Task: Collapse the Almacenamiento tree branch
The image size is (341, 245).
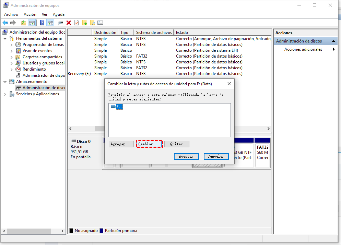Action: pyautogui.click(x=5, y=81)
